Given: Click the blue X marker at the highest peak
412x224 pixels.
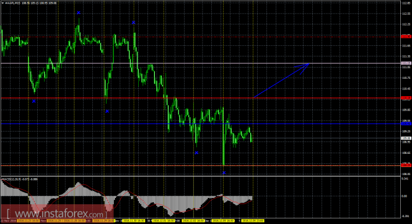Looking at the screenshot, I should (x=78, y=12).
